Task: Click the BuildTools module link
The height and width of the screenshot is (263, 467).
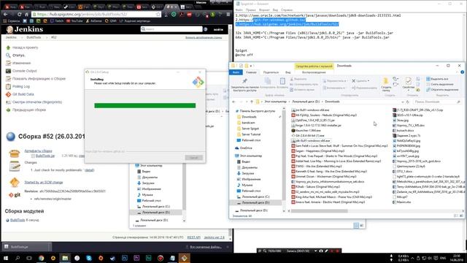Action: (18, 220)
